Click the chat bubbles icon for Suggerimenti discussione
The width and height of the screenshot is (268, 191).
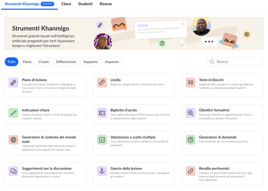pyautogui.click(x=13, y=171)
